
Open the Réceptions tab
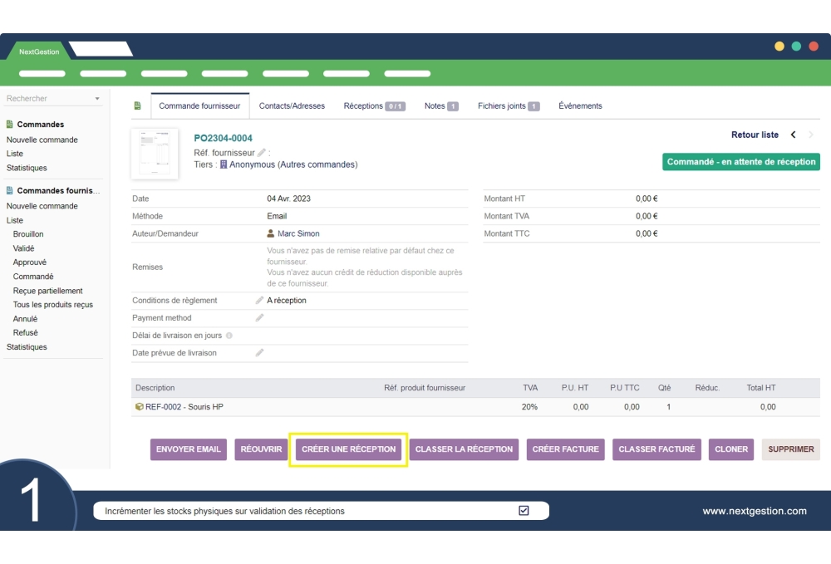pos(374,106)
